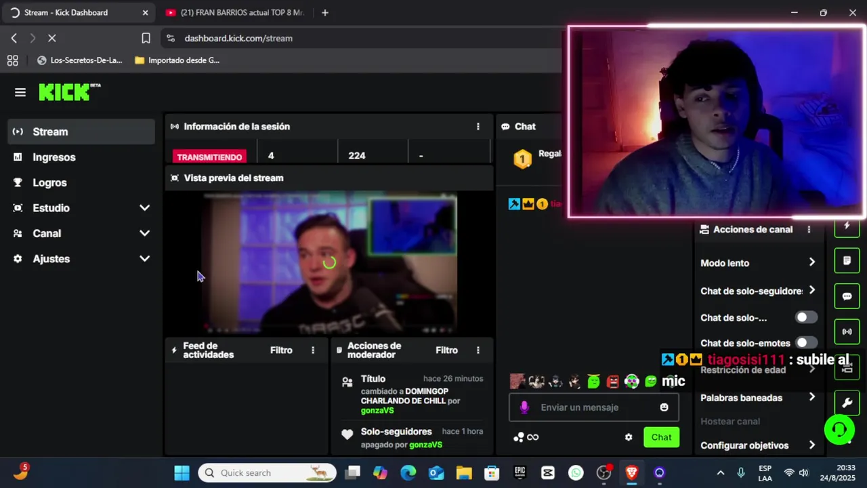Open chat settings gear icon
The height and width of the screenshot is (488, 867).
tap(629, 437)
